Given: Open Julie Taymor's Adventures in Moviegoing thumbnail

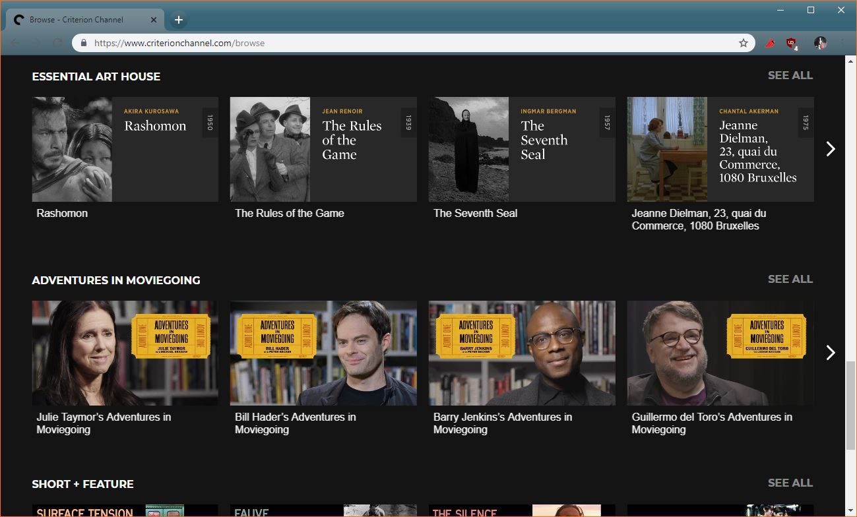Looking at the screenshot, I should [x=125, y=353].
